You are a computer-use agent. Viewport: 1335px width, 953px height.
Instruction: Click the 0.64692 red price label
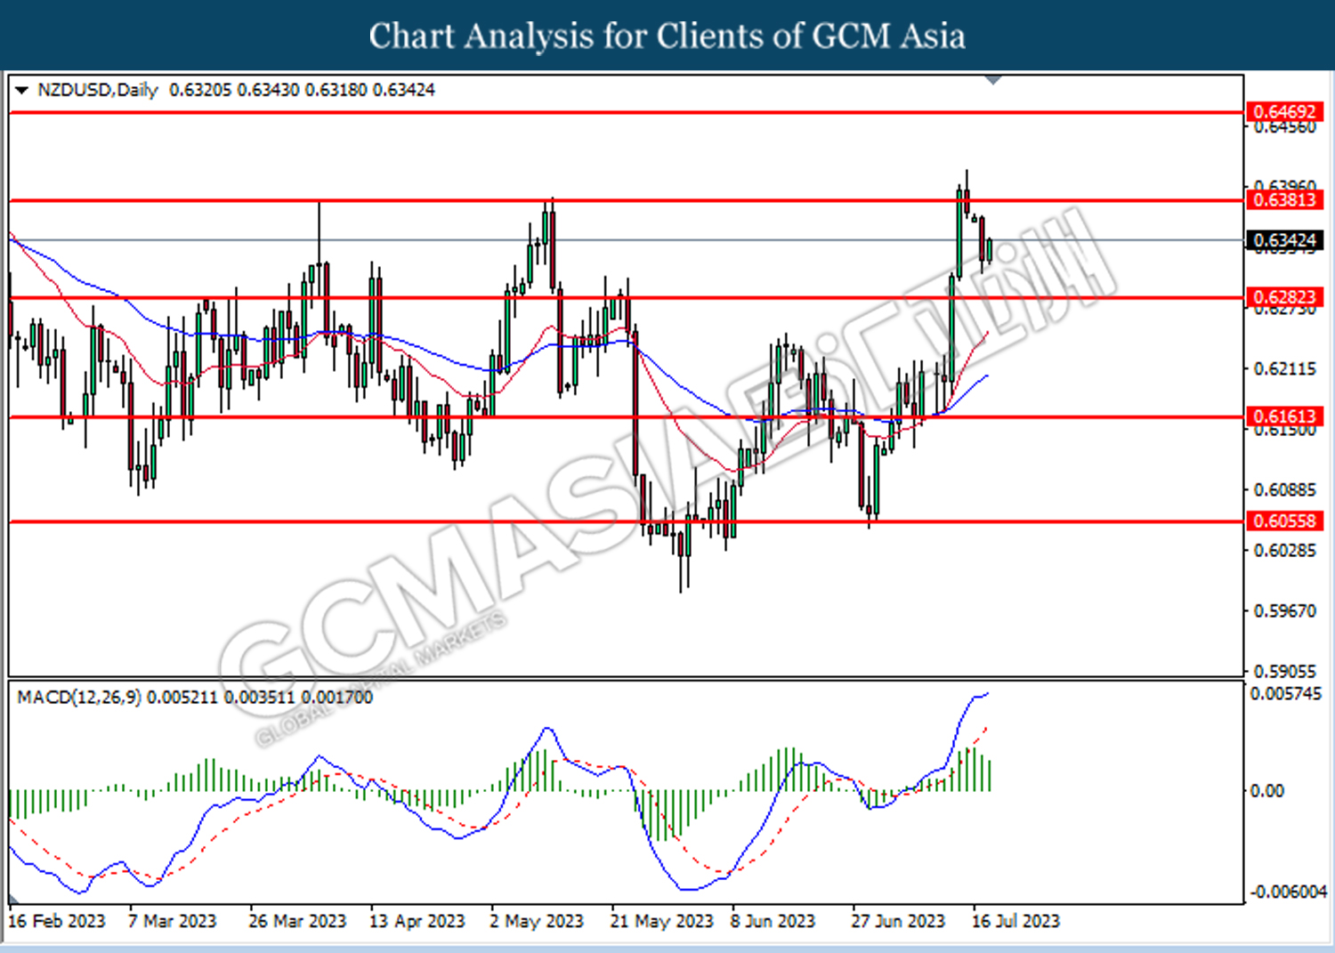click(1284, 112)
